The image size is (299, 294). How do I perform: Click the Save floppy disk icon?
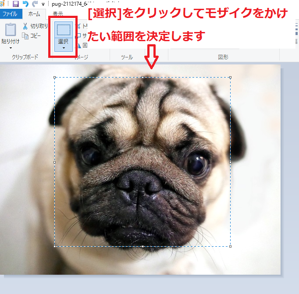pos(16,4)
